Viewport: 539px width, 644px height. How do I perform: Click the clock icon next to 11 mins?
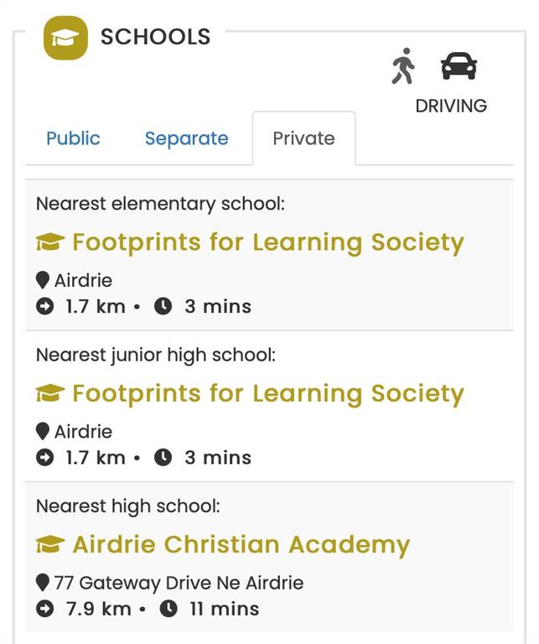point(168,609)
